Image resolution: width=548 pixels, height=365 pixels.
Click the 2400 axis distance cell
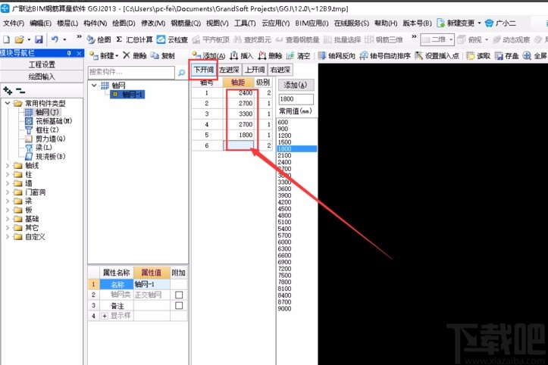239,93
